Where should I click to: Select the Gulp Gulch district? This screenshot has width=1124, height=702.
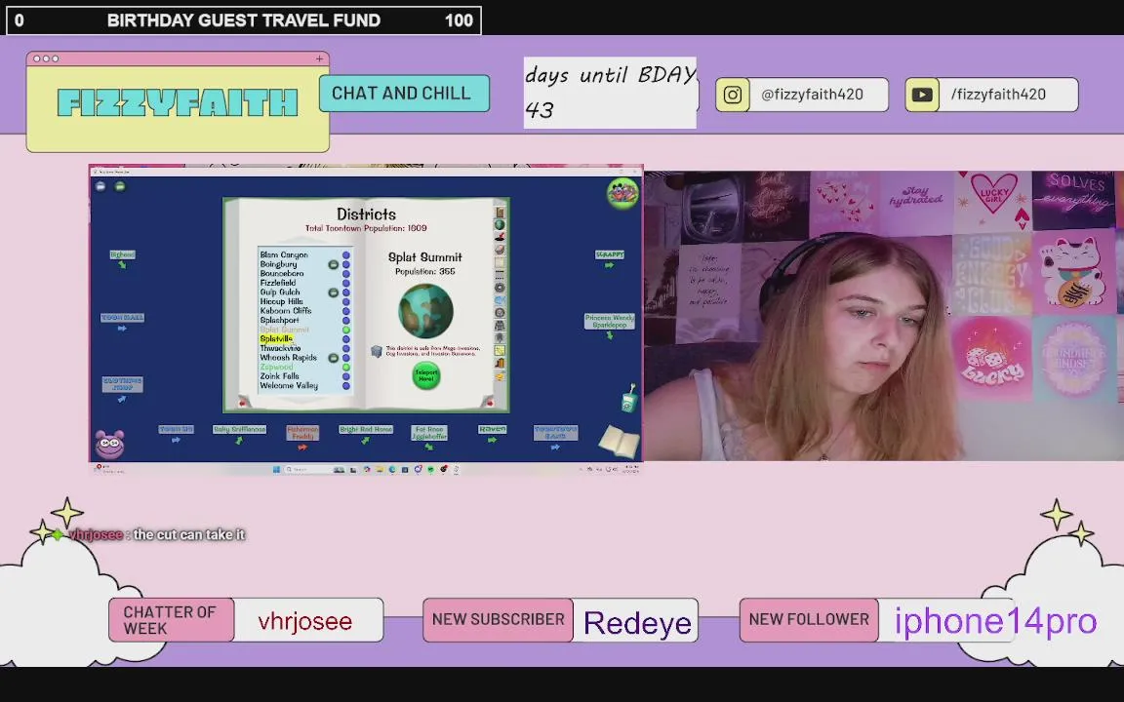[x=280, y=292]
